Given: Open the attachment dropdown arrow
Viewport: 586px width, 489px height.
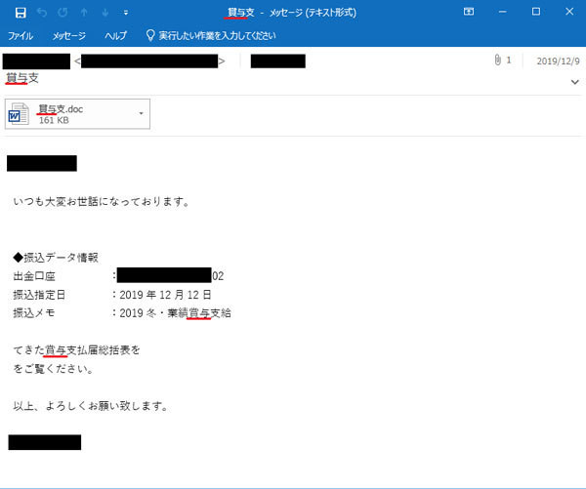Looking at the screenshot, I should click(x=142, y=113).
